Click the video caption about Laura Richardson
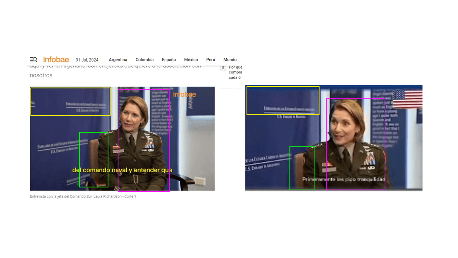The height and width of the screenshot is (258, 458). click(x=83, y=196)
